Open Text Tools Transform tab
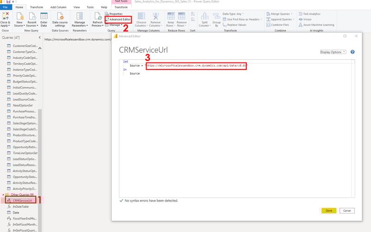The width and height of the screenshot is (371, 232). pyautogui.click(x=121, y=7)
